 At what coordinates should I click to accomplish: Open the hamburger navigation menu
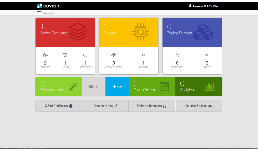click(x=39, y=13)
